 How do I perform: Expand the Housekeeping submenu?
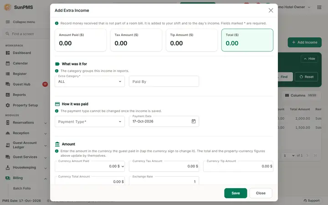[46, 168]
